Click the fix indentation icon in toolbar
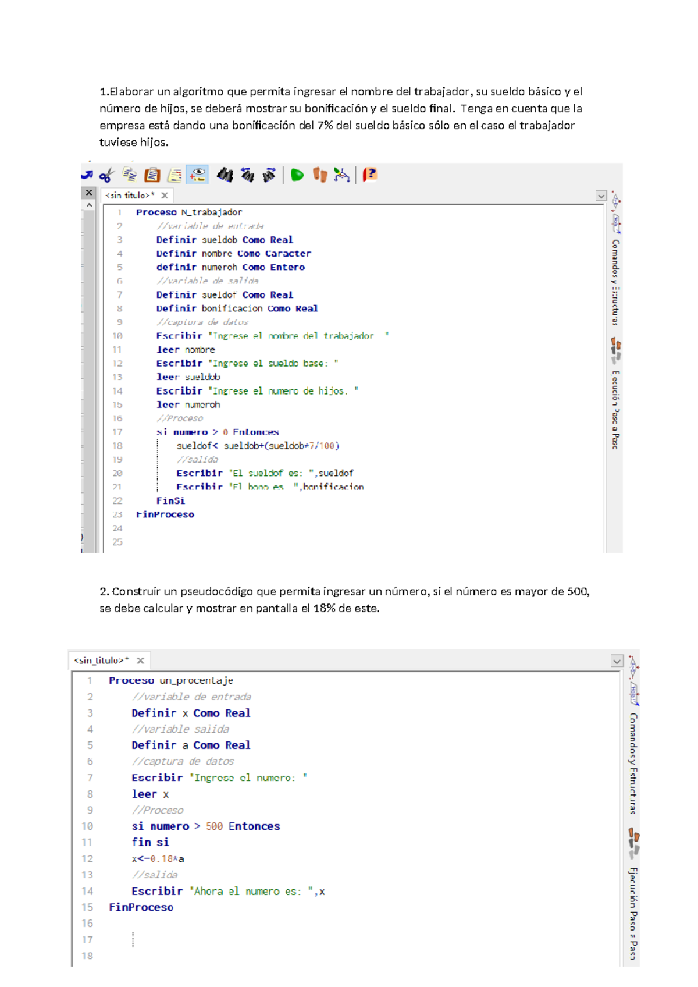Image resolution: width=698 pixels, height=987 pixels. tap(174, 175)
